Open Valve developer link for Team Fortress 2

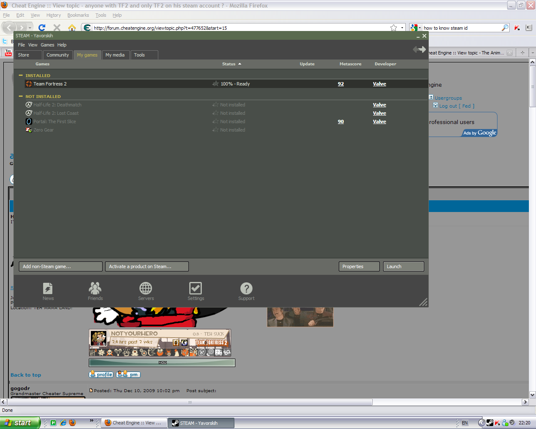(x=379, y=84)
